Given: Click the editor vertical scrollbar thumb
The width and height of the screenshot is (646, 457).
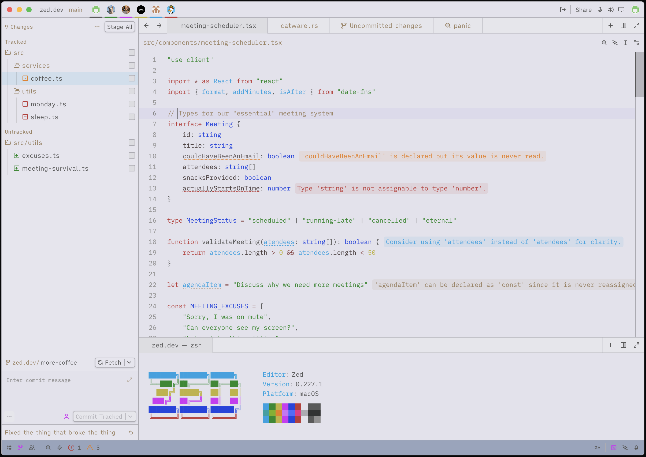Looking at the screenshot, I should (x=640, y=75).
